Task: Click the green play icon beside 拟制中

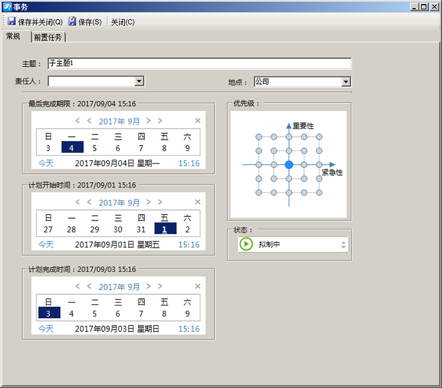Action: 246,244
